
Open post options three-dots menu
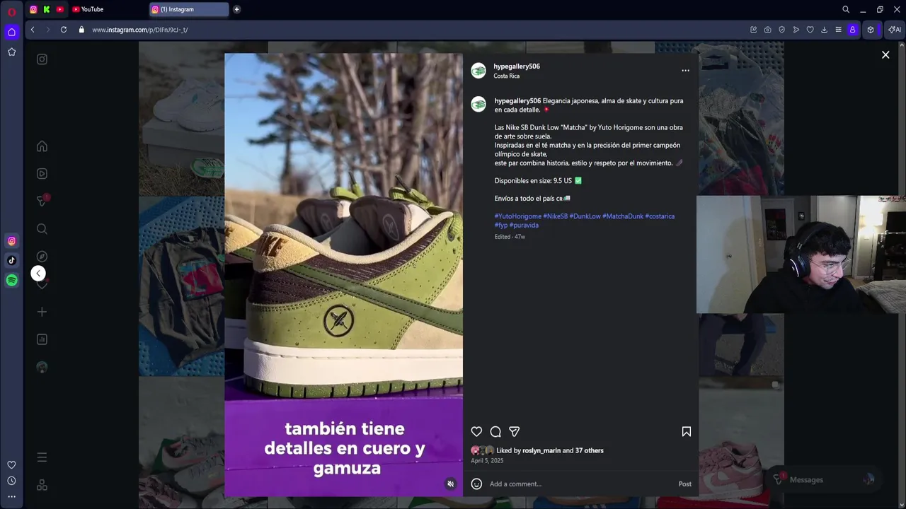pos(685,71)
